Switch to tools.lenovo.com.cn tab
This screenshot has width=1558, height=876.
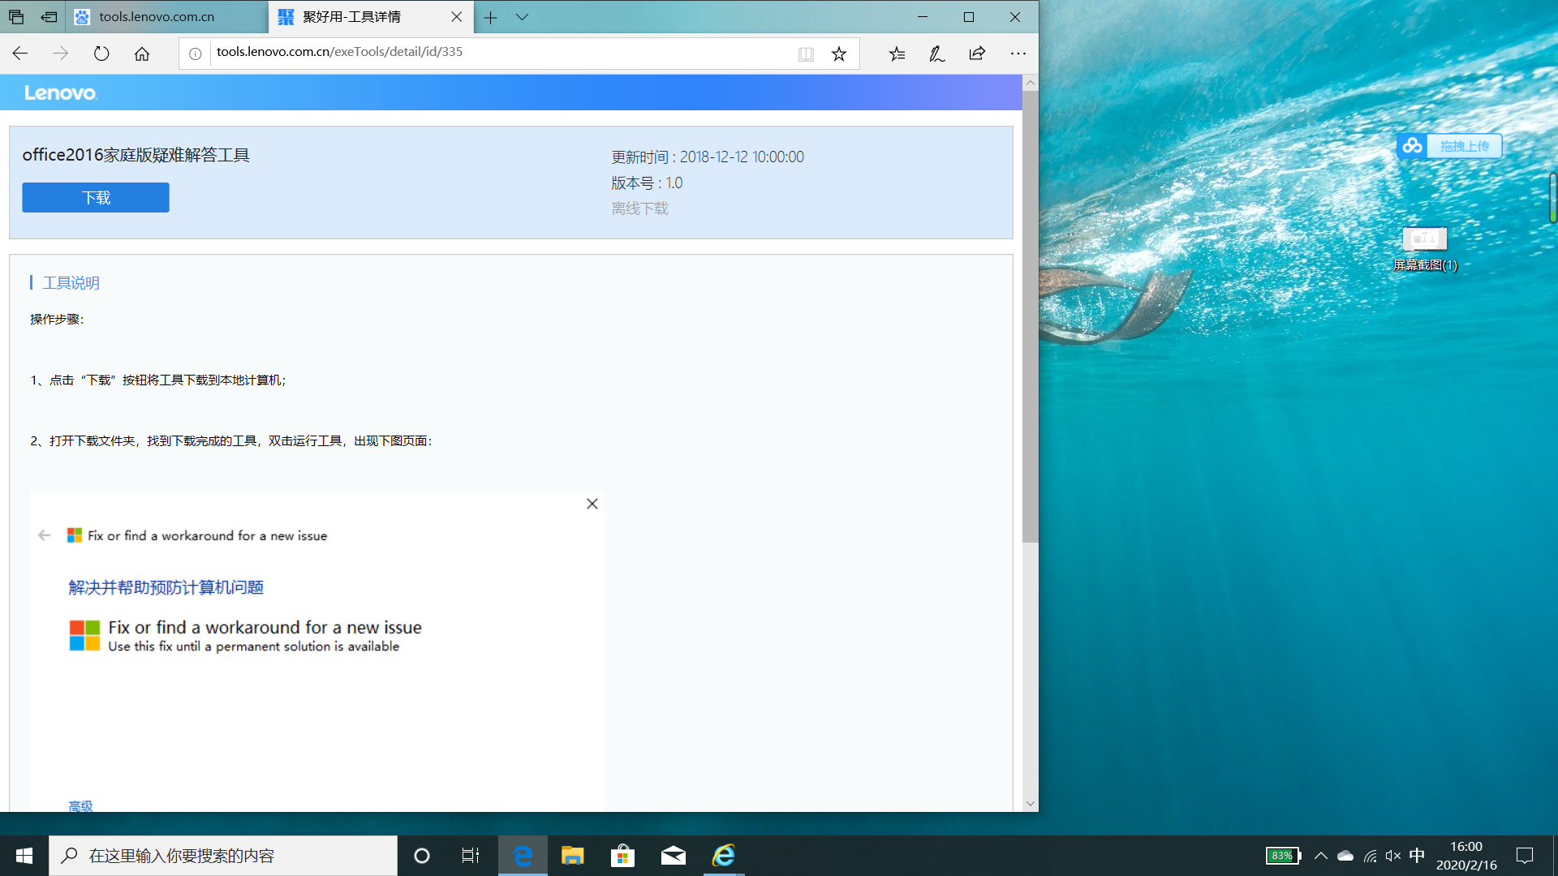point(157,17)
